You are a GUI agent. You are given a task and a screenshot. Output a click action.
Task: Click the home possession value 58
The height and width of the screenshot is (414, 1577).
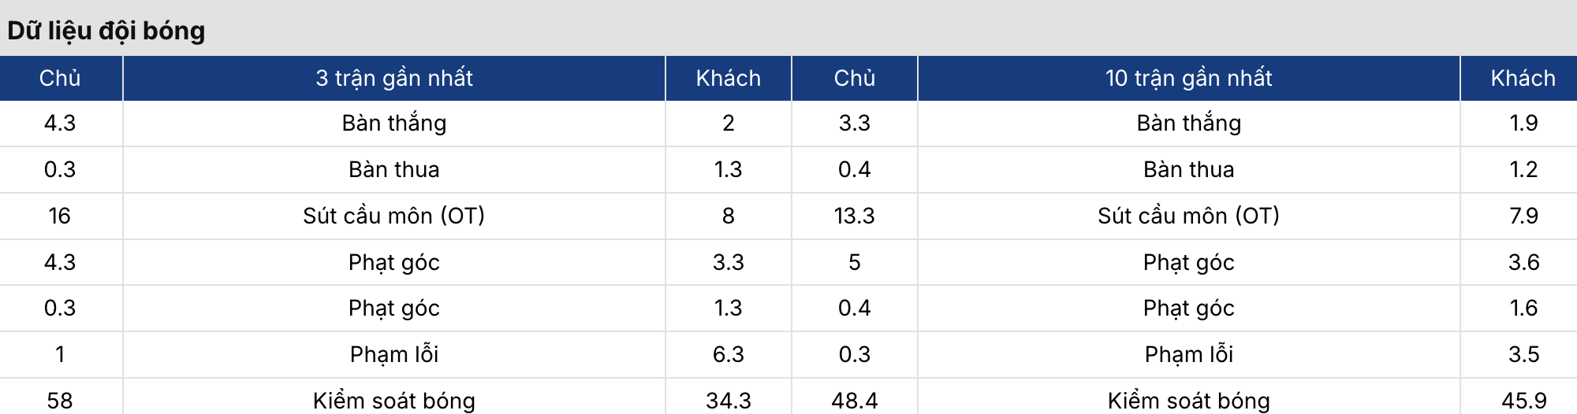tap(60, 401)
